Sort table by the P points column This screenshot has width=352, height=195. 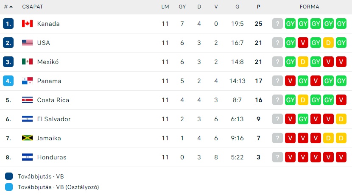pyautogui.click(x=258, y=7)
